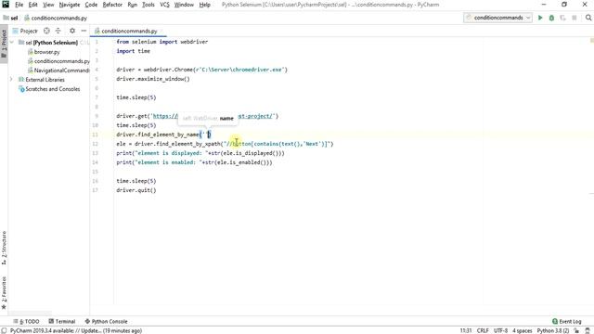The height and width of the screenshot is (334, 594).
Task: Open Python 3.8 interpreter selector
Action: tap(553, 330)
